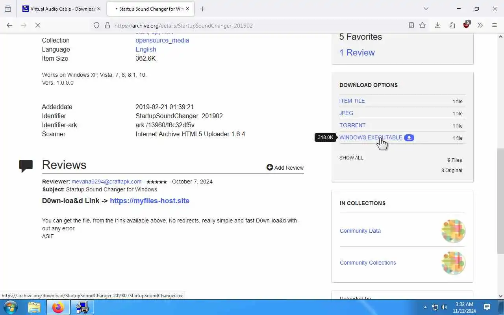Click Firefox taskbar icon
This screenshot has height=315, width=504.
click(58, 307)
